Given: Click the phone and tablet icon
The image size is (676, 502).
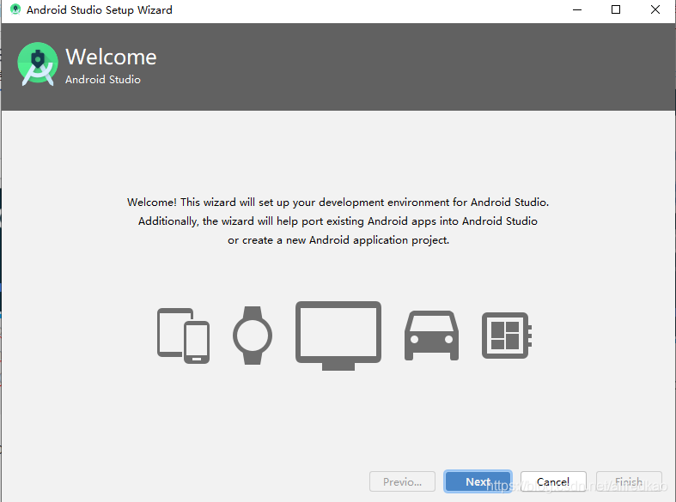Looking at the screenshot, I should click(x=183, y=336).
